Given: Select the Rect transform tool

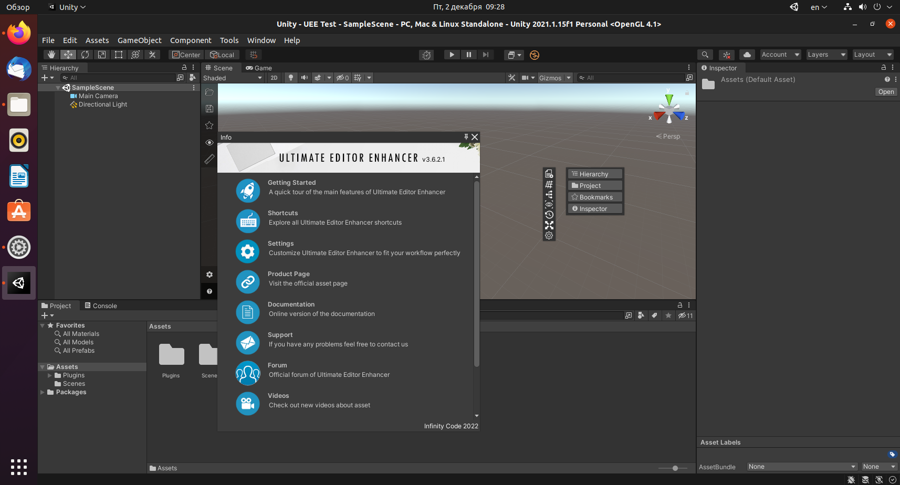Looking at the screenshot, I should point(119,55).
